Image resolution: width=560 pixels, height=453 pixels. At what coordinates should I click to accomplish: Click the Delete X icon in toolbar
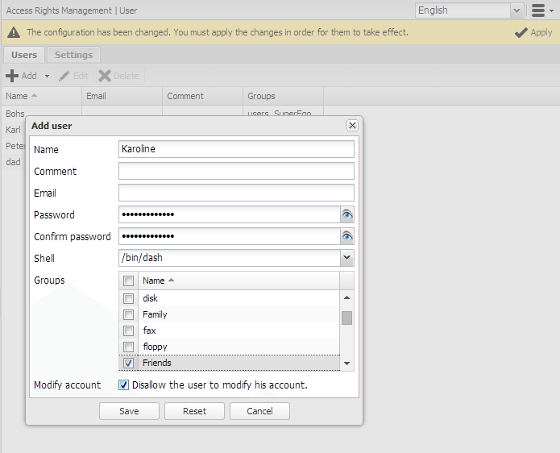tap(105, 76)
